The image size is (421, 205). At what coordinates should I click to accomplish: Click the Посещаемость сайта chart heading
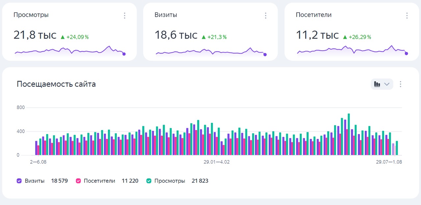pos(56,84)
